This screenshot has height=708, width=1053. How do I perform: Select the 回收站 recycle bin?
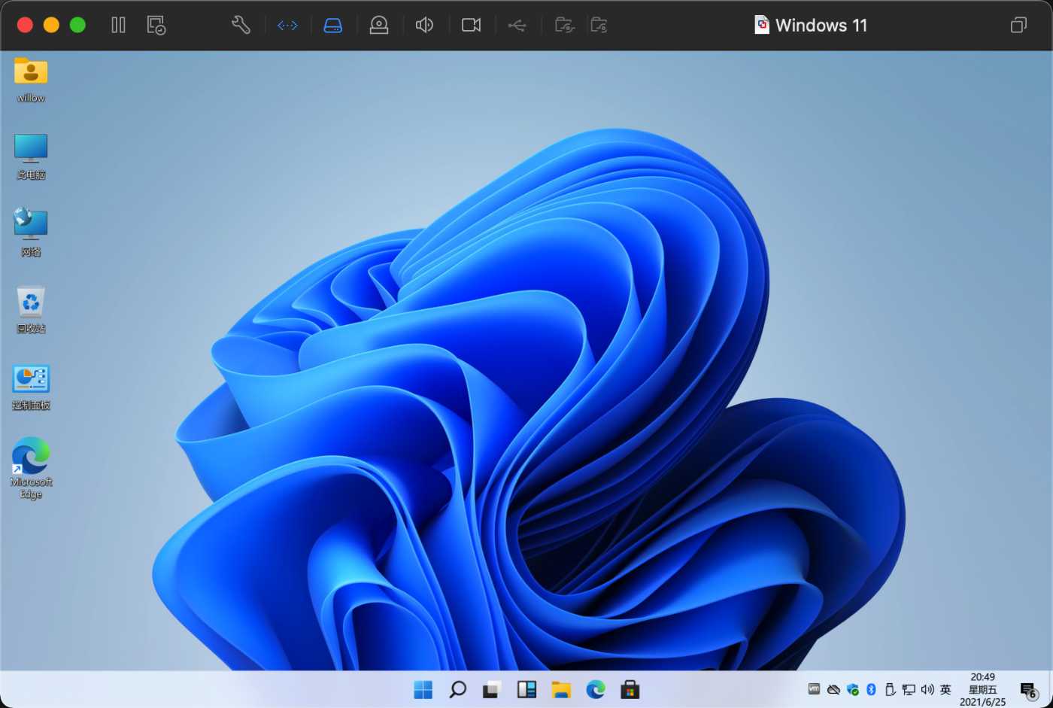click(x=31, y=310)
